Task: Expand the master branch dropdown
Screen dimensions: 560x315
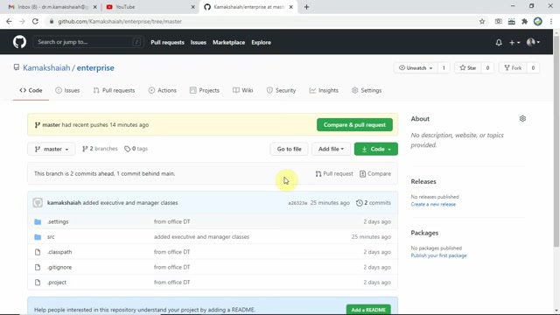Action: 52,149
